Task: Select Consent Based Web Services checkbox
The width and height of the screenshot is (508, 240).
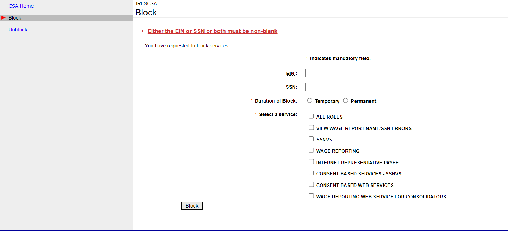Action: tap(311, 185)
